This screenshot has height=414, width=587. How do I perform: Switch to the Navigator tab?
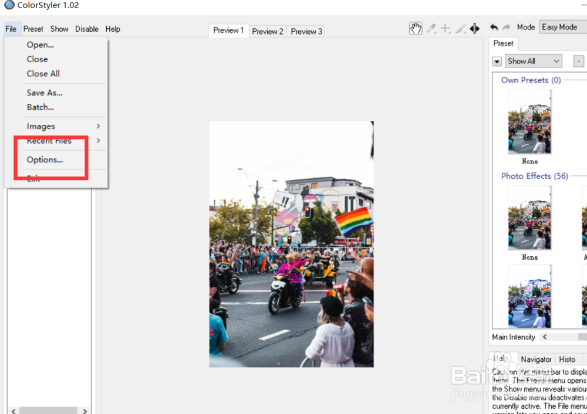pyautogui.click(x=536, y=359)
